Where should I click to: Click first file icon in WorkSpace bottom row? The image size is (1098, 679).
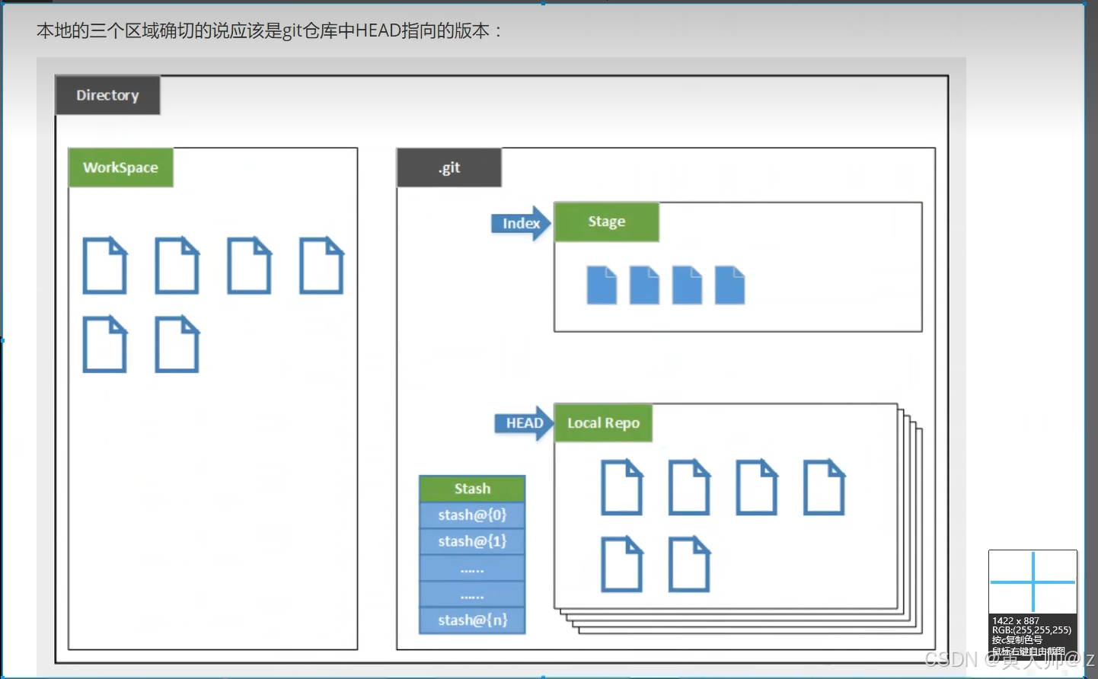coord(105,344)
